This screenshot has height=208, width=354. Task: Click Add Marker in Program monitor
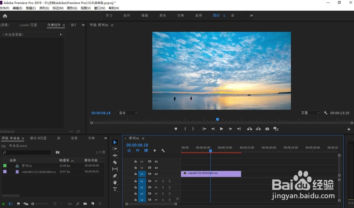(x=176, y=129)
